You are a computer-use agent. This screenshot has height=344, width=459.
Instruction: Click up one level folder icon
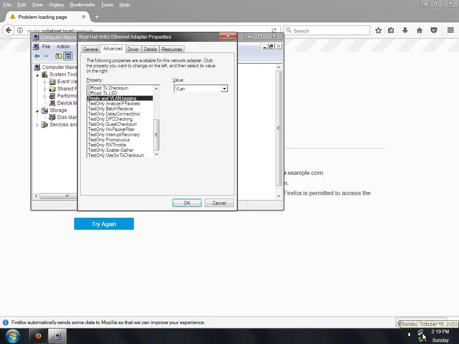click(59, 56)
